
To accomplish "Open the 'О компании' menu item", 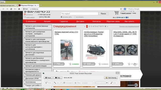I will pyautogui.click(x=31, y=21).
